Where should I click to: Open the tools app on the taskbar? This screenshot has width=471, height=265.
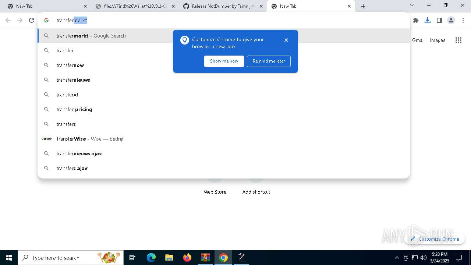coord(241,258)
